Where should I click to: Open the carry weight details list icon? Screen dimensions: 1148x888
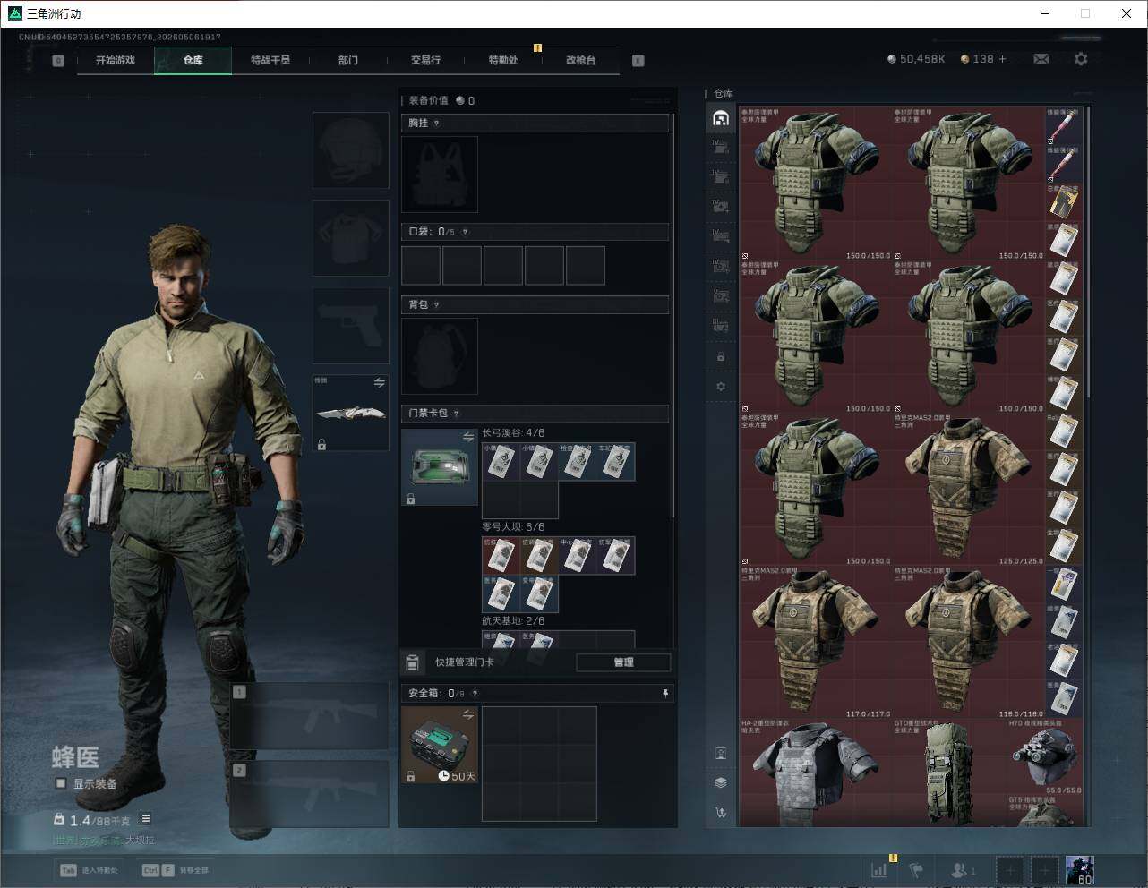145,819
